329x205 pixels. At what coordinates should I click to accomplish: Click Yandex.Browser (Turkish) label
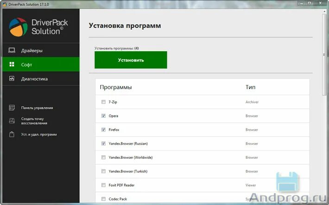coord(128,171)
